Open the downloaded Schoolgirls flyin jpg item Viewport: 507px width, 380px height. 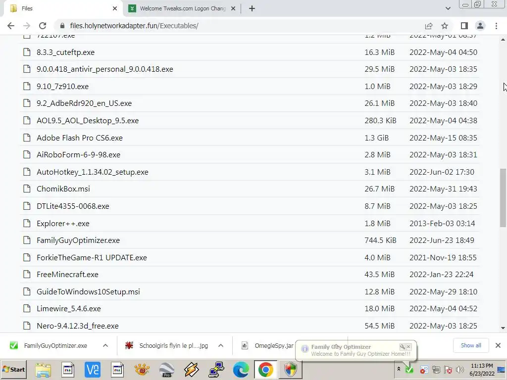click(x=173, y=346)
